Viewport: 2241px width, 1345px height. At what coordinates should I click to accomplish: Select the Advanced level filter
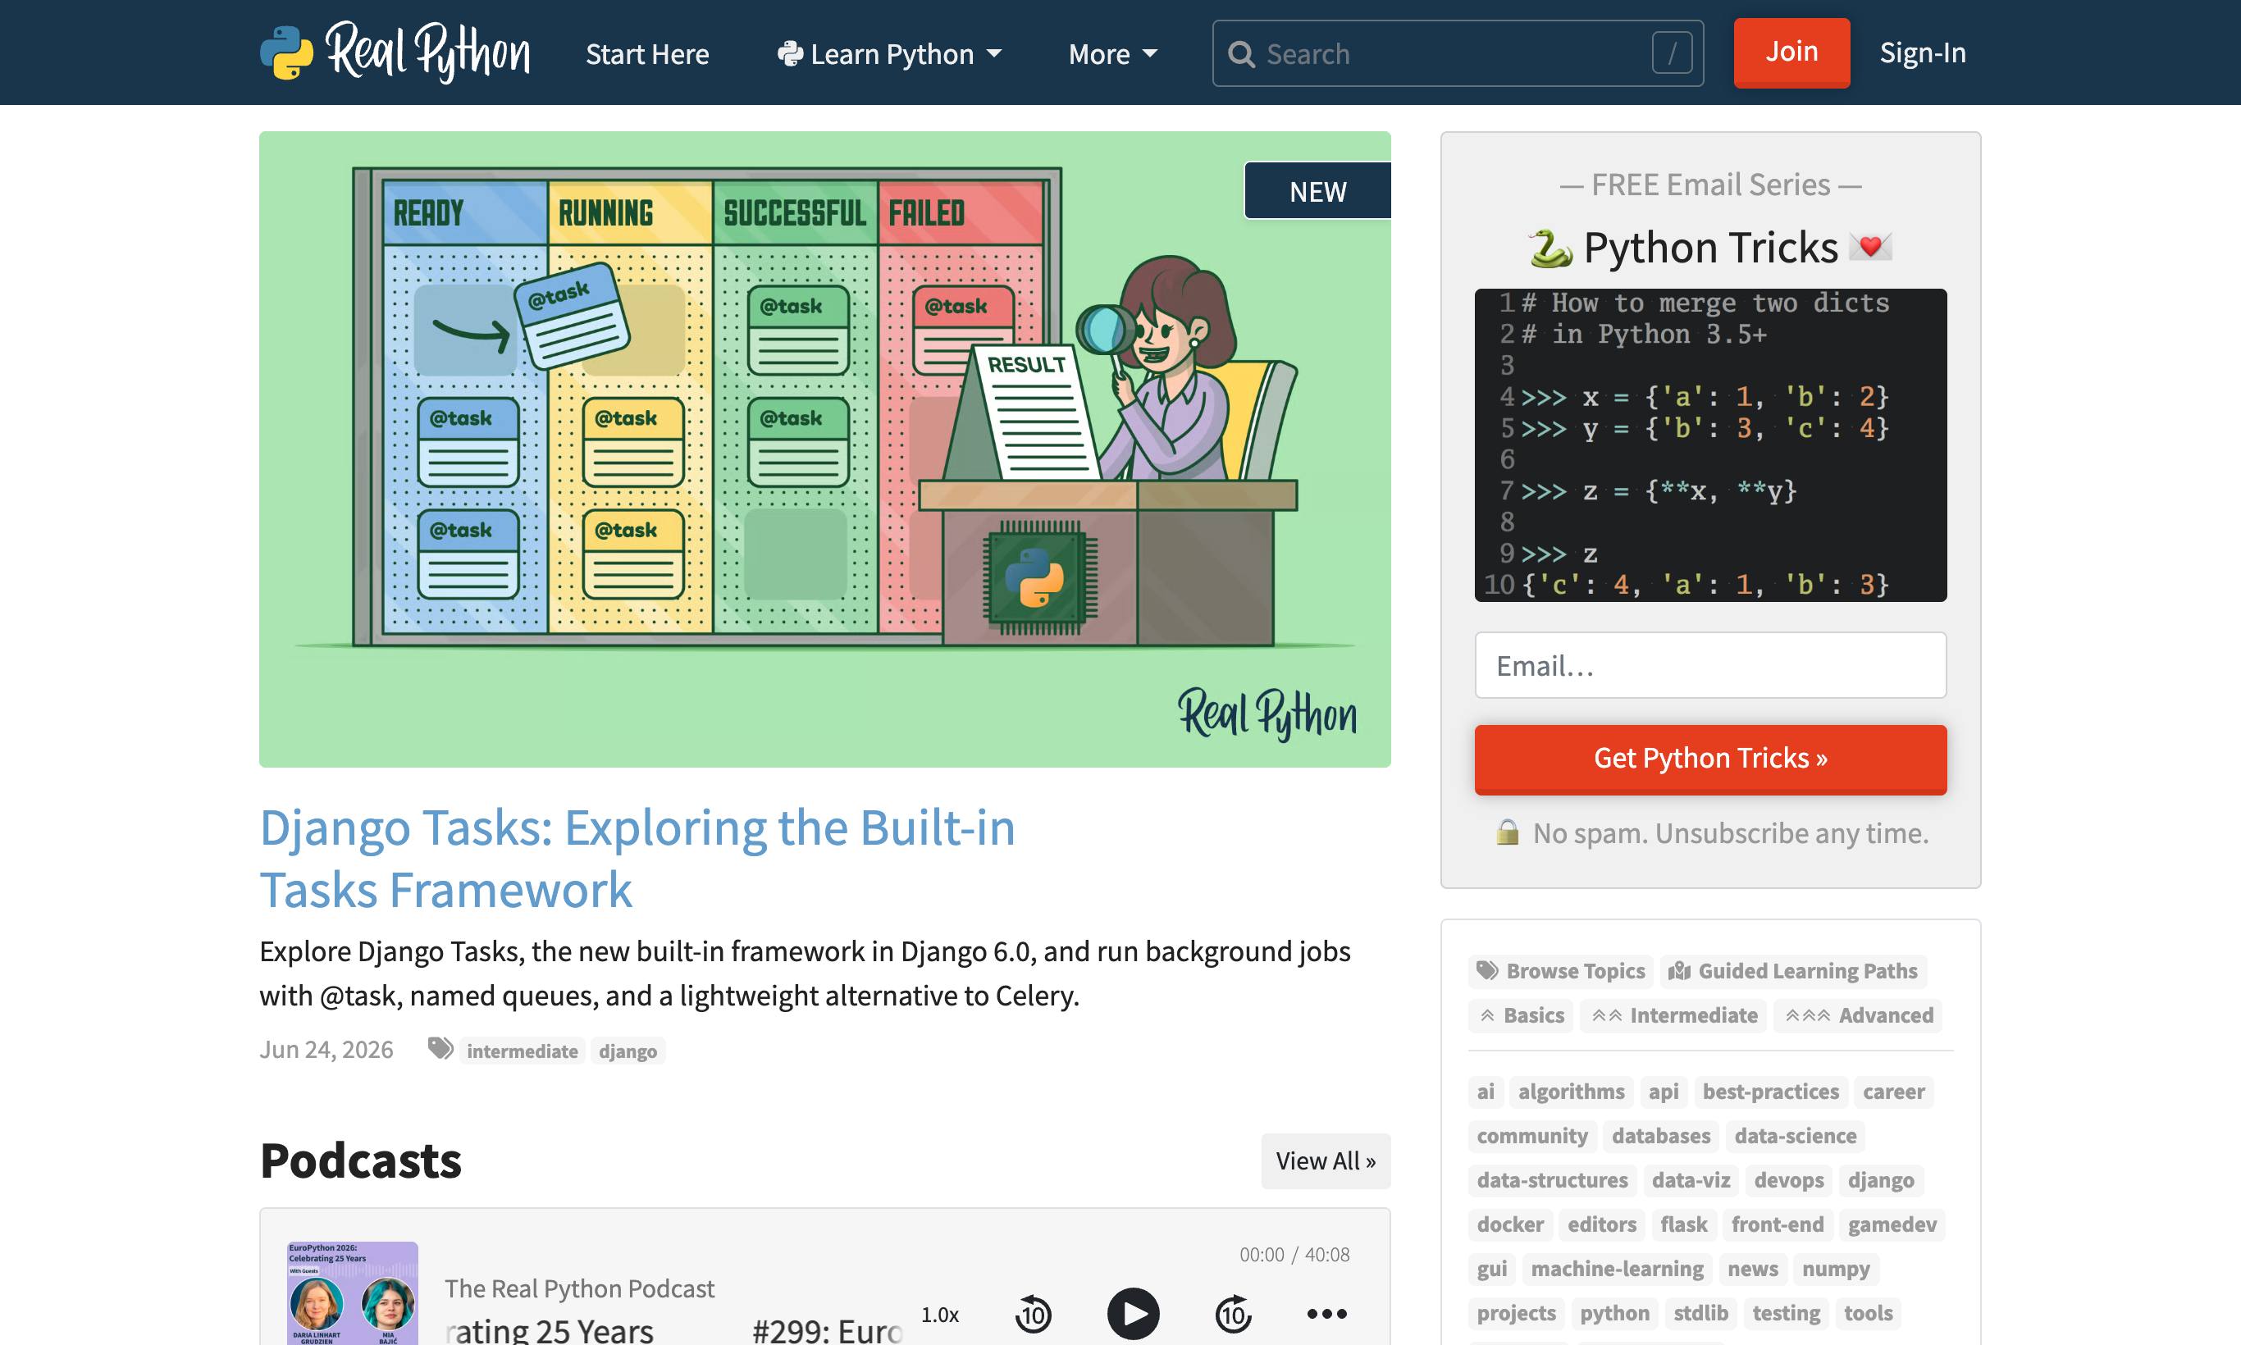coord(1859,1015)
